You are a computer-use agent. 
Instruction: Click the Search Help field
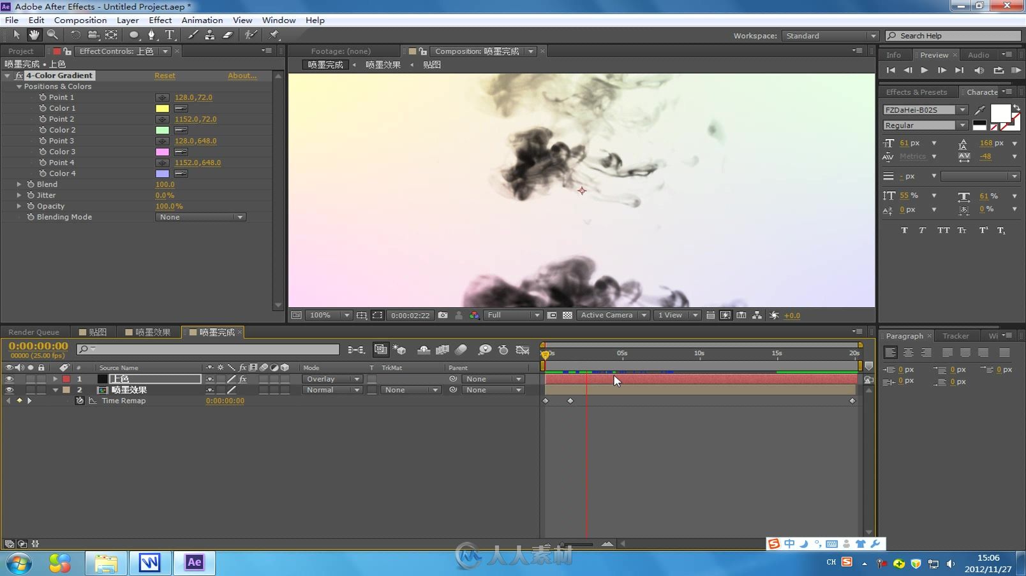(955, 36)
